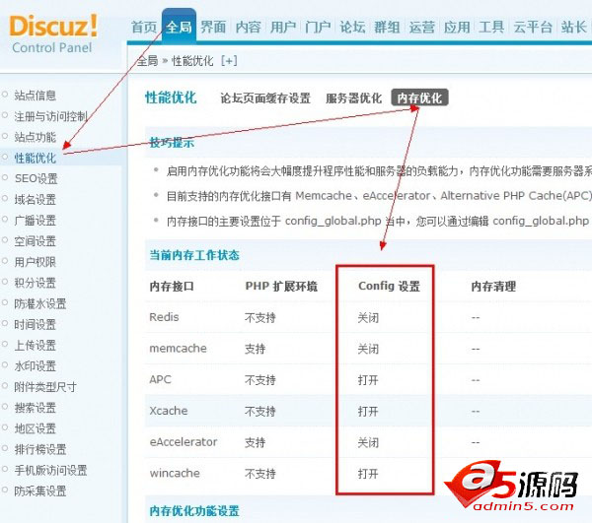Go to 域名设置 in the sidebar
Viewport: 592px width, 523px height.
tap(36, 199)
